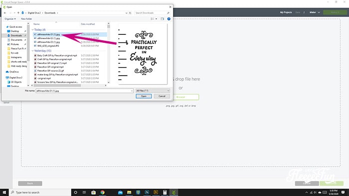Switch to Cricut Design Space on taskbar
Viewport: 349px width, 196px height.
(x=174, y=193)
